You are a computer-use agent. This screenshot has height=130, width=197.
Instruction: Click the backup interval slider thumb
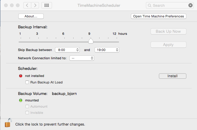tap(91, 41)
